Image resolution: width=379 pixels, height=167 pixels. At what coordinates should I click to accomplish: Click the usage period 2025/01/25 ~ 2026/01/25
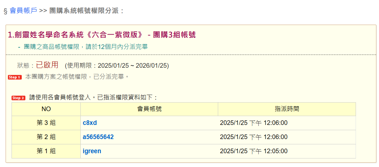117,65
